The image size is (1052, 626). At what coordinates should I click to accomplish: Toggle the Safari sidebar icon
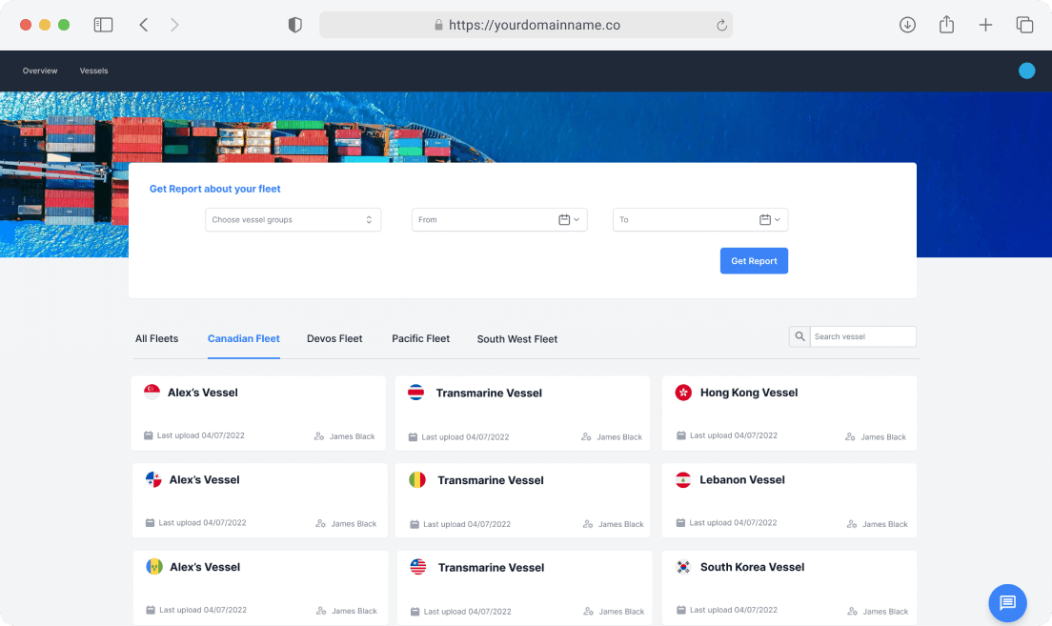103,25
